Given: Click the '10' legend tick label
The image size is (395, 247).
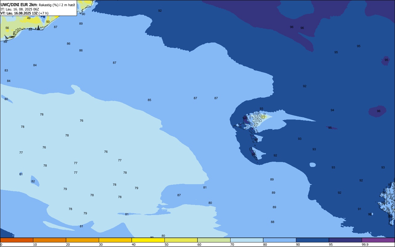Looking at the screenshot, I should click(x=35, y=245).
